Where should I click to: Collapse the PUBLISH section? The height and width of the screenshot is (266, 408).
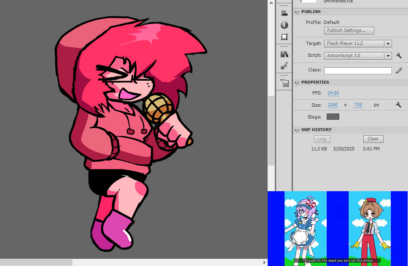tap(297, 12)
